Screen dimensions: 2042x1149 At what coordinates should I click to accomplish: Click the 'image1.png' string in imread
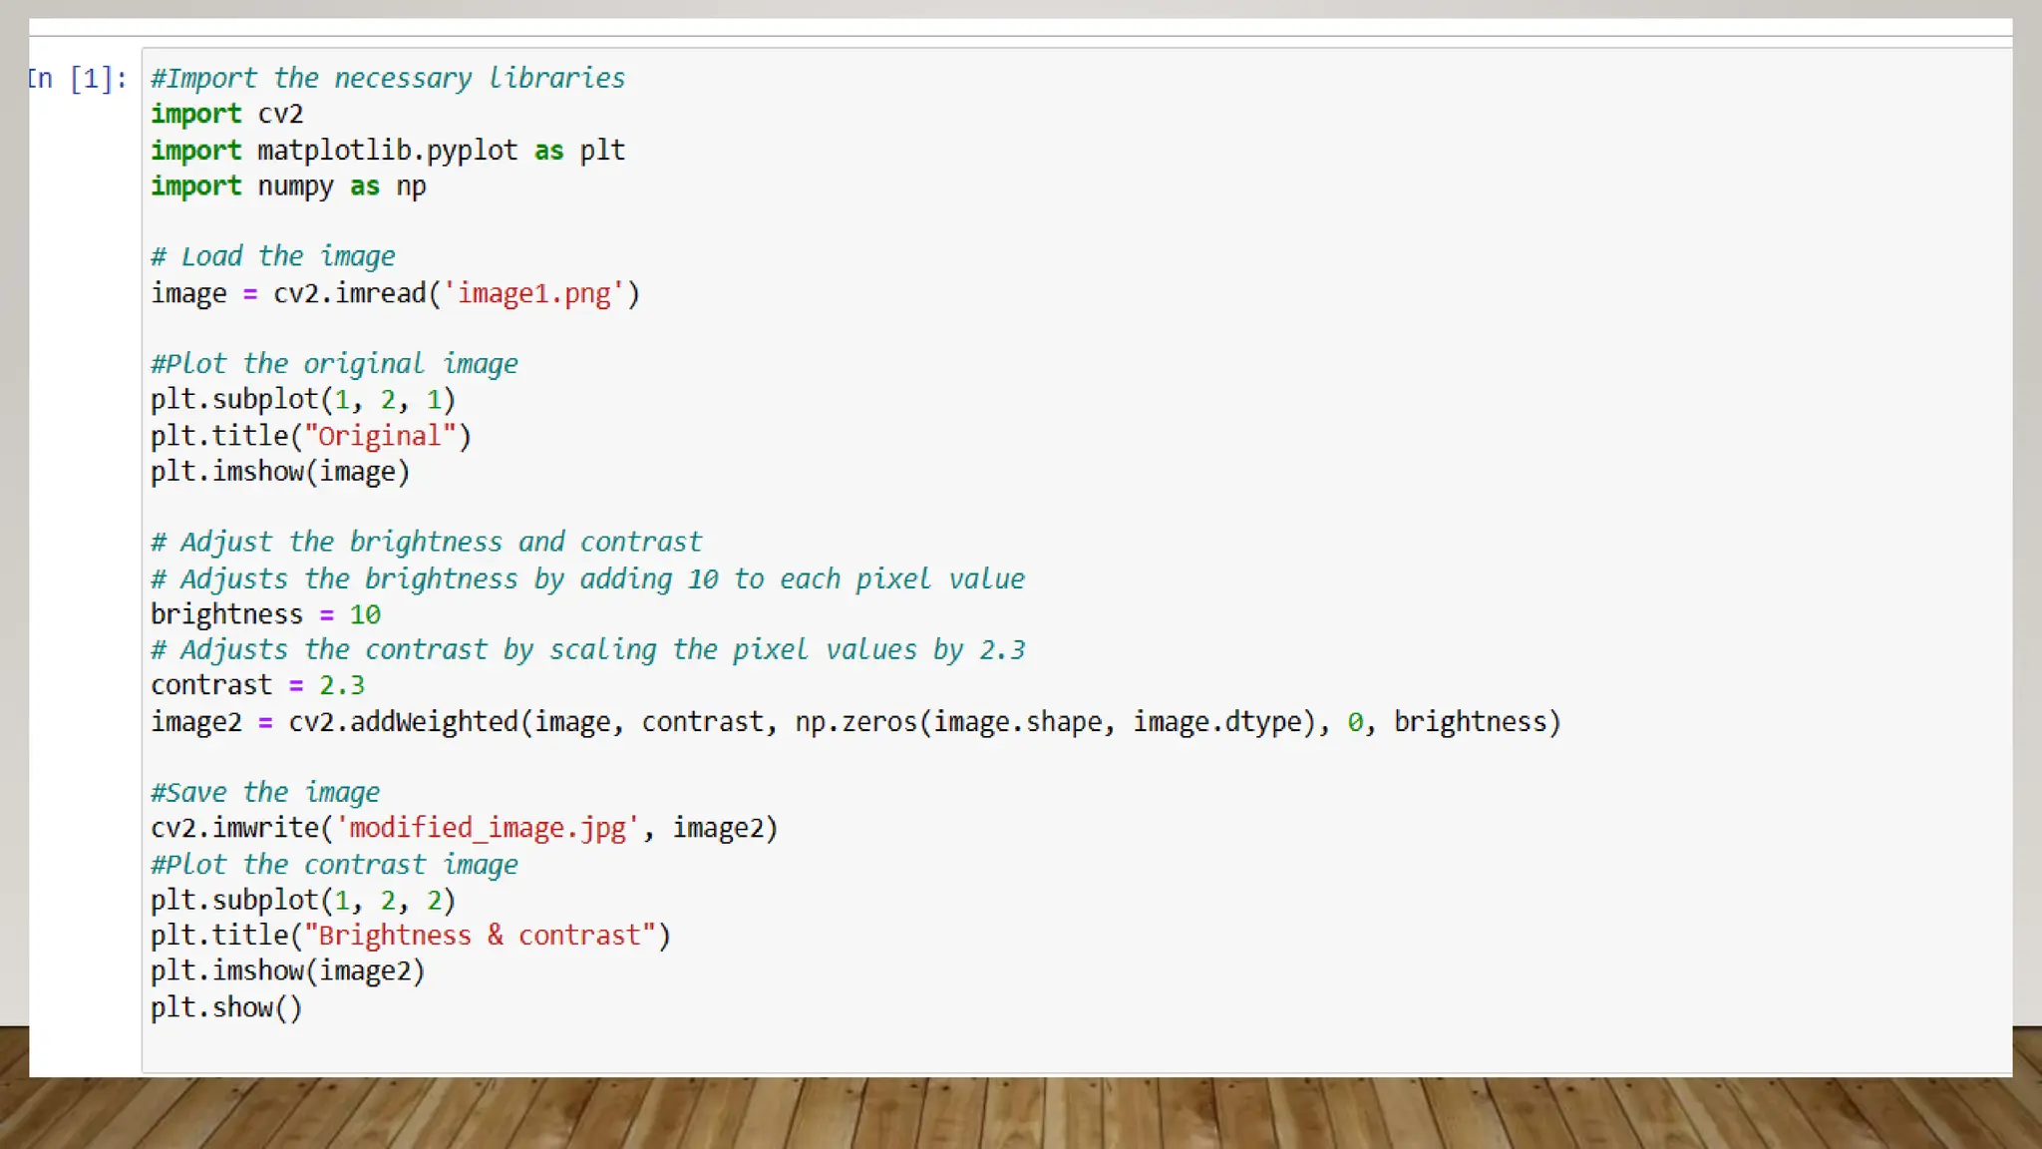tap(533, 294)
